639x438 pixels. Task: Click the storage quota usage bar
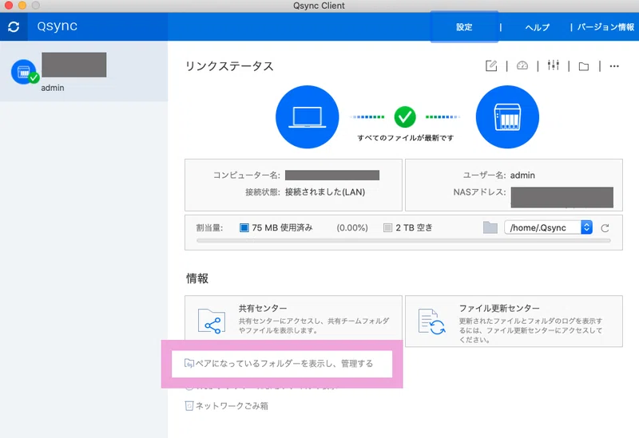pyautogui.click(x=403, y=241)
